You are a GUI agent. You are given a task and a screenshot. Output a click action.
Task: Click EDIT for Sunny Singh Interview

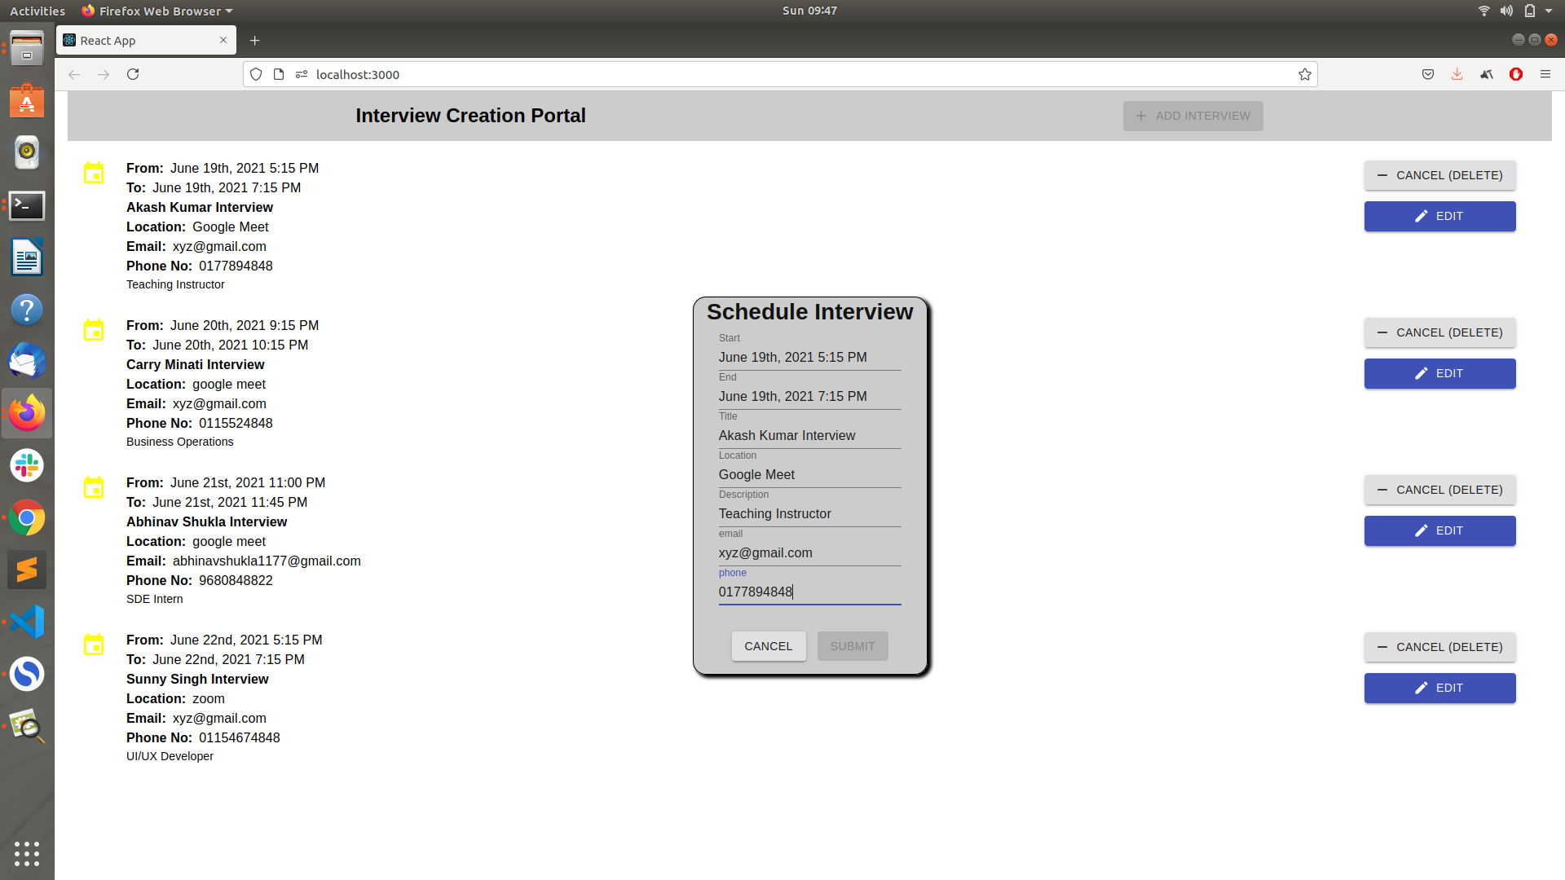(1439, 688)
